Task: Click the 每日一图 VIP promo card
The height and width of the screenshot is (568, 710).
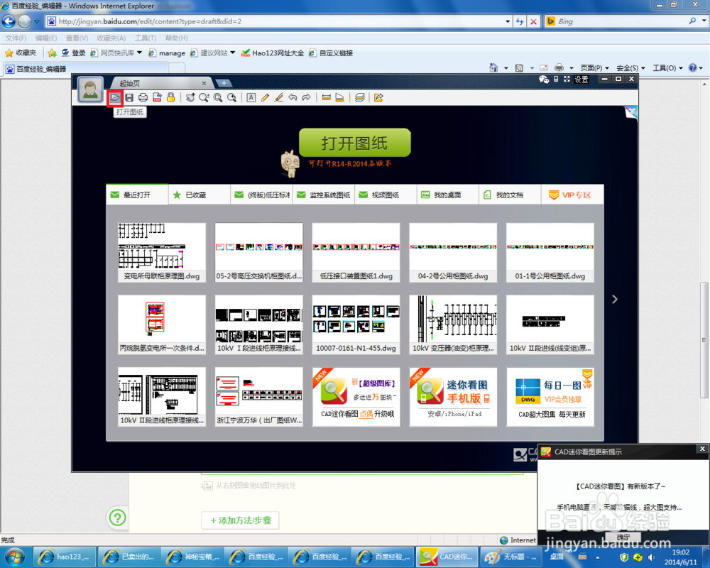Action: [x=550, y=396]
